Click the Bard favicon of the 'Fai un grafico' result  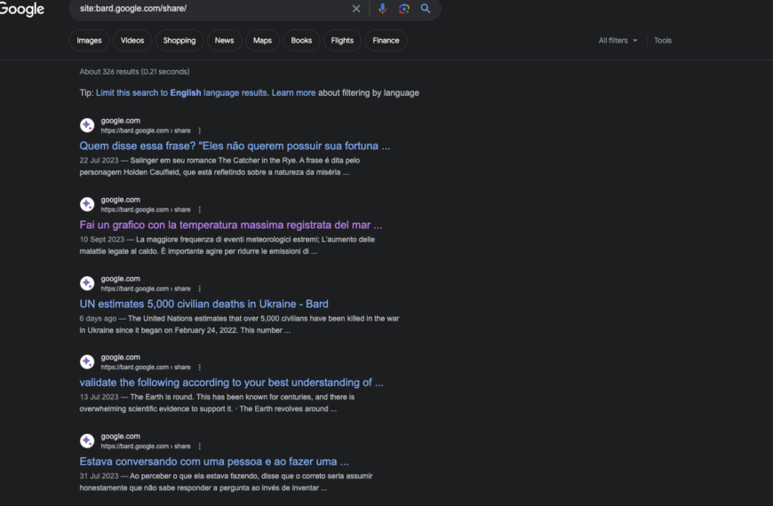tap(87, 204)
